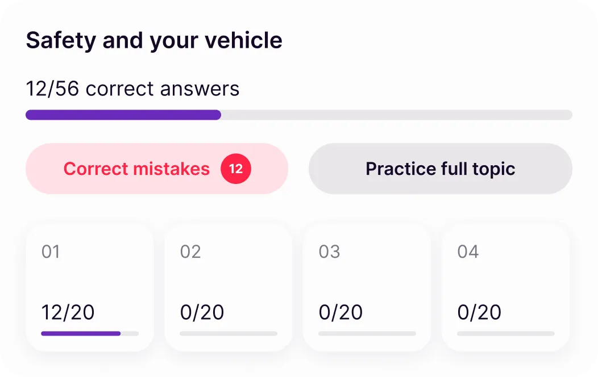Screen dimensions: 598x377
Task: Select the Safety and your vehicle heading
Action: click(x=153, y=40)
